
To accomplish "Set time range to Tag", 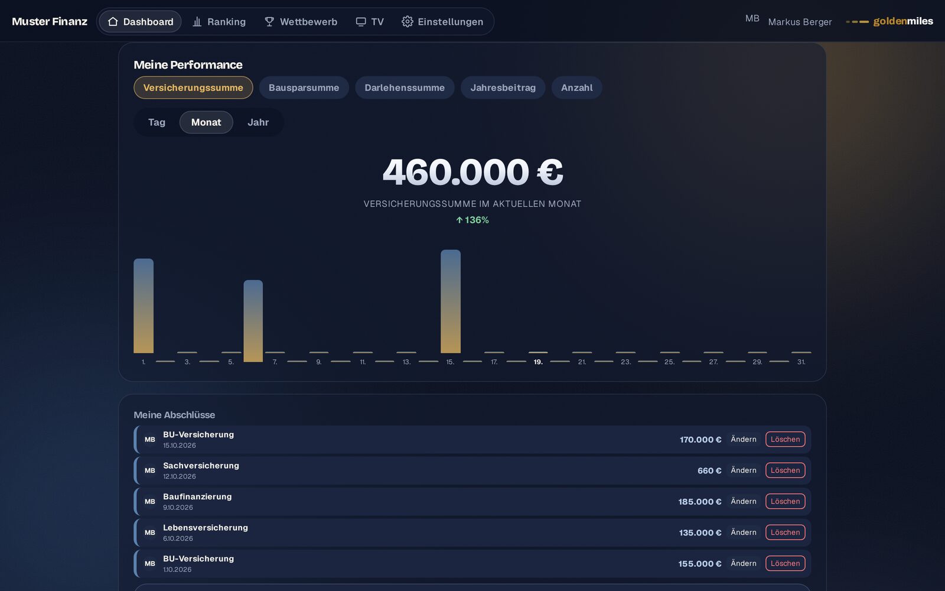I will tap(157, 122).
